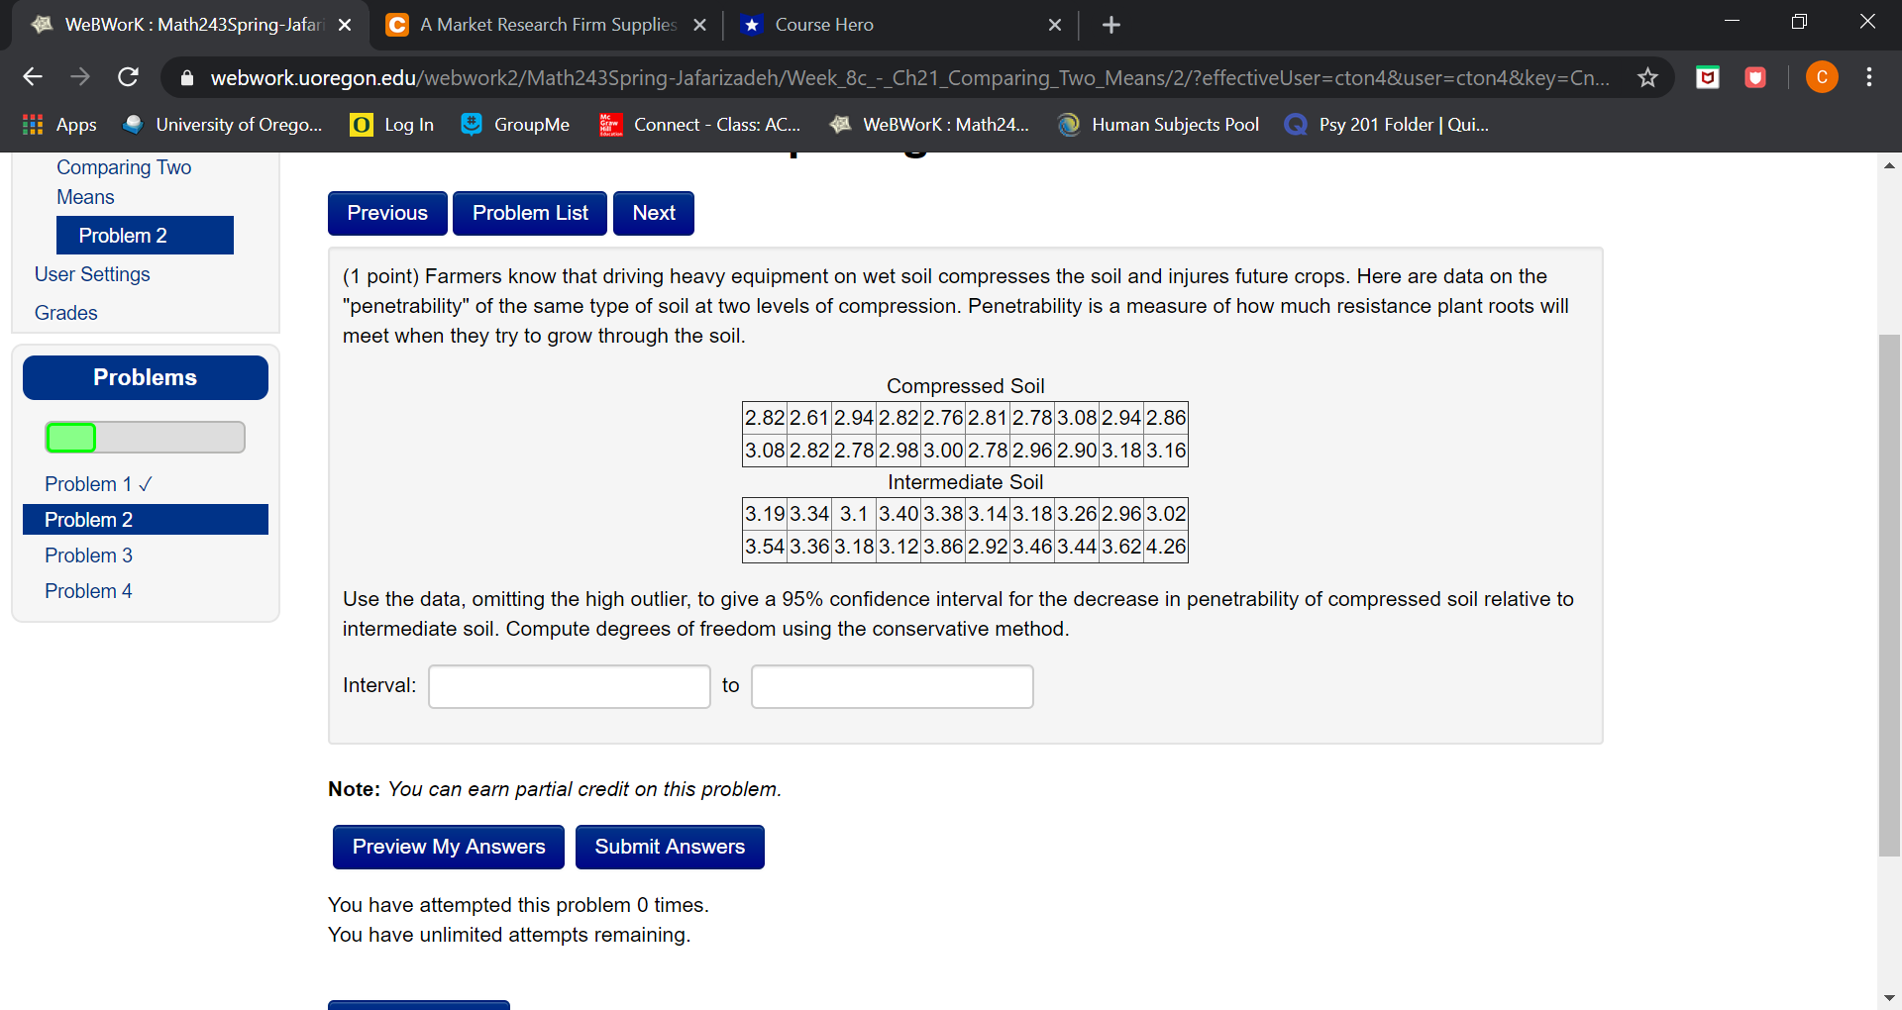The image size is (1902, 1010).
Task: Open User Settings link
Action: (92, 274)
